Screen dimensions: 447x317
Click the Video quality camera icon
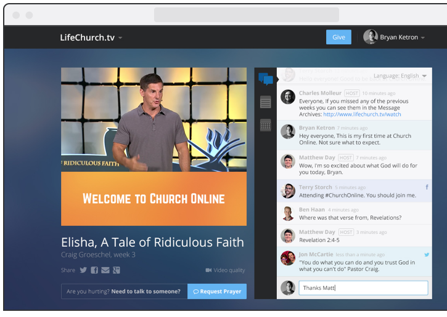click(x=208, y=270)
